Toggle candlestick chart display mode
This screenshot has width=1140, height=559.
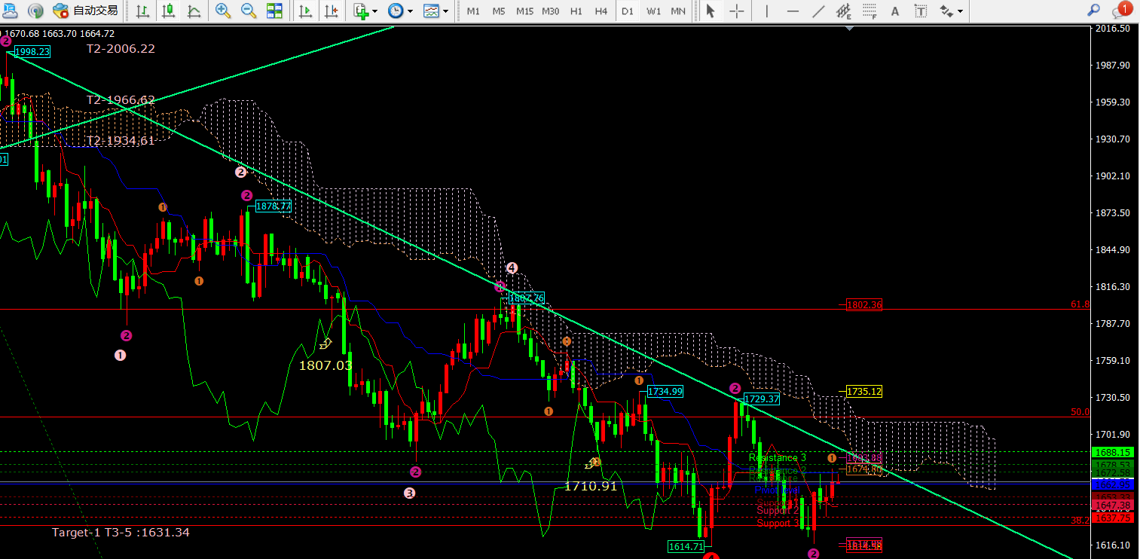tap(168, 11)
